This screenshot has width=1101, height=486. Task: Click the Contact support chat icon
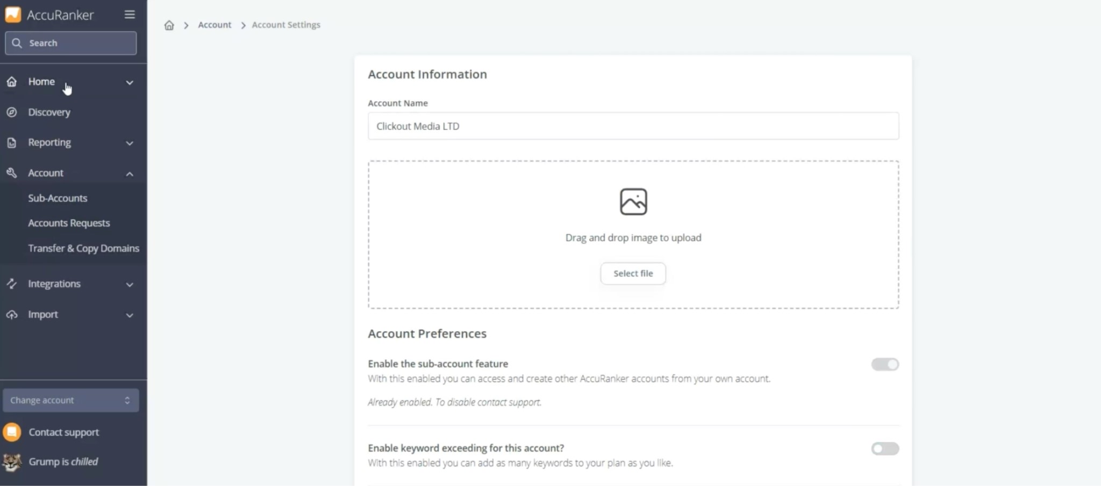pos(12,432)
